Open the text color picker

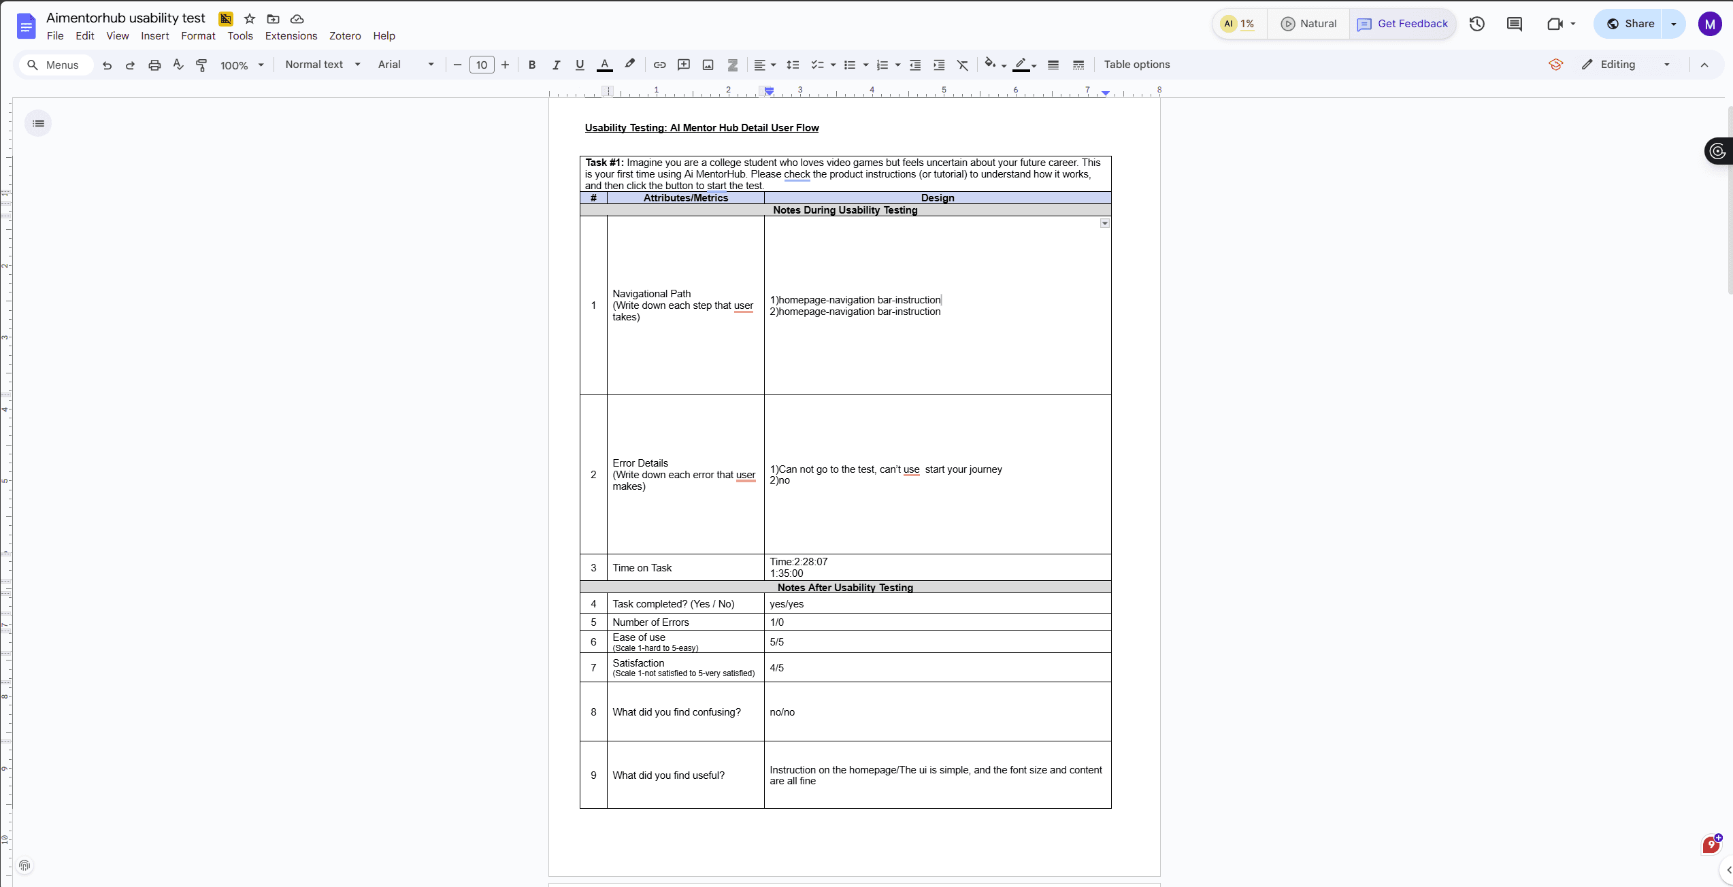604,65
